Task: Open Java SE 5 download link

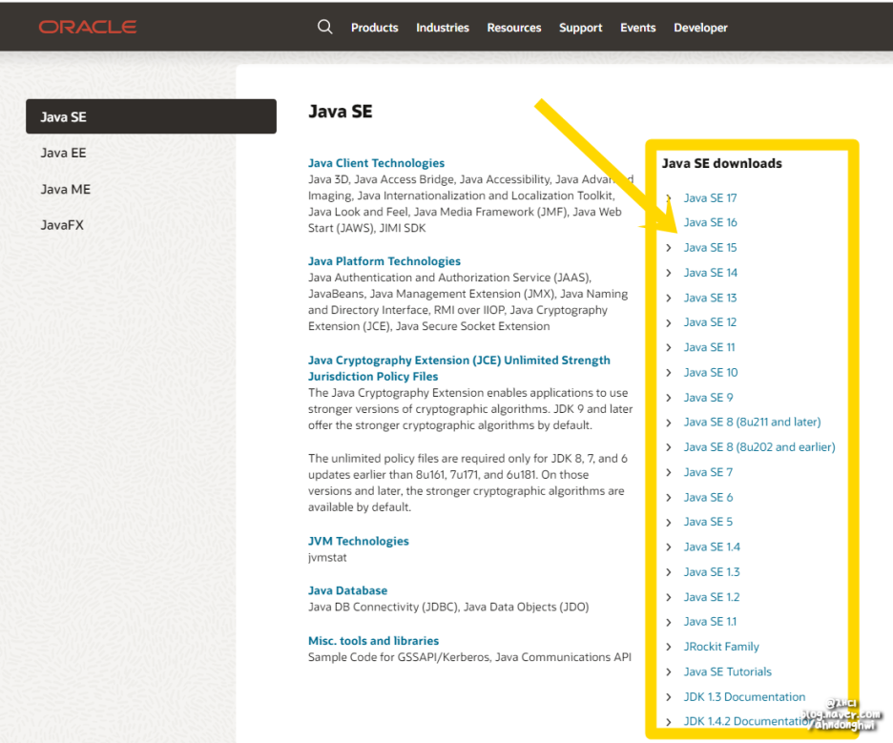Action: pos(708,522)
